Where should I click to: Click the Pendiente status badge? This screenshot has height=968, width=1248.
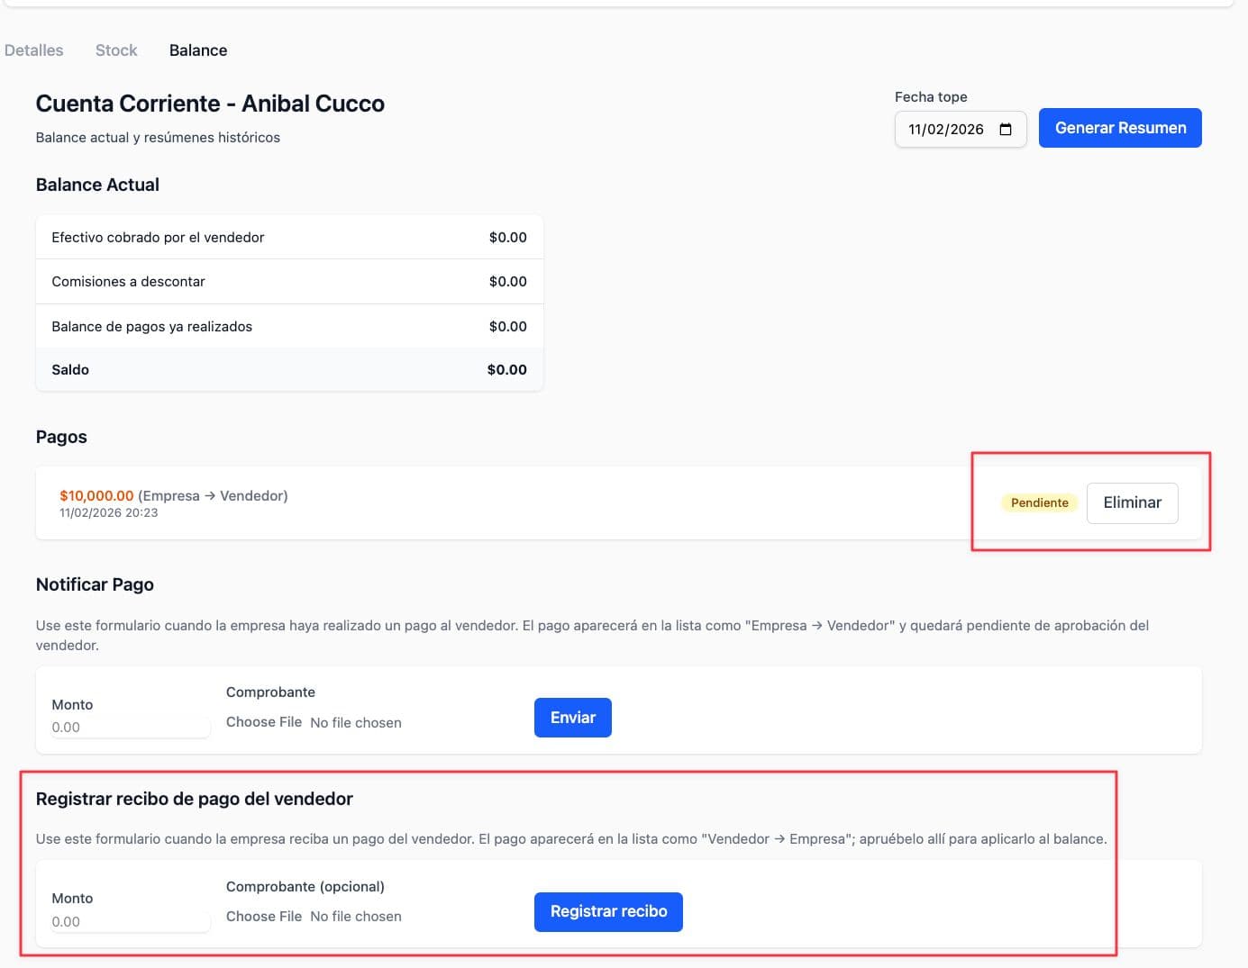(1039, 502)
